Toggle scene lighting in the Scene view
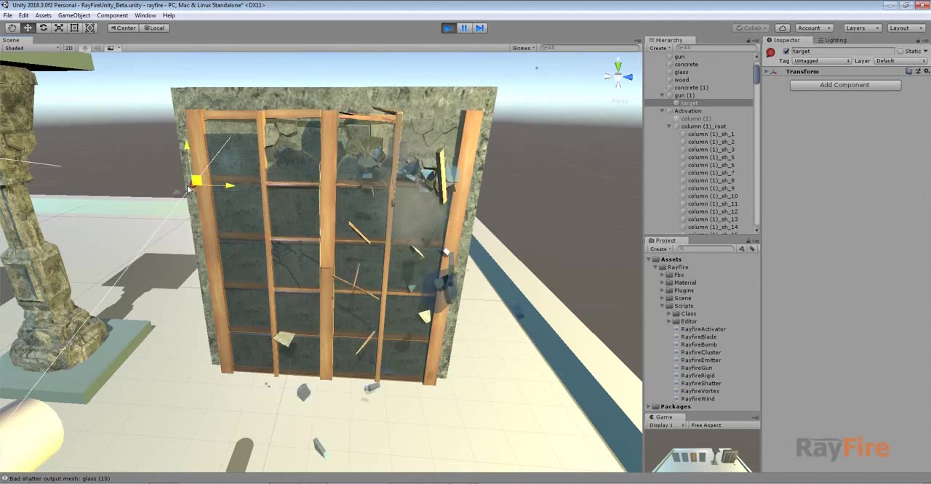The image size is (931, 484). pyautogui.click(x=84, y=48)
